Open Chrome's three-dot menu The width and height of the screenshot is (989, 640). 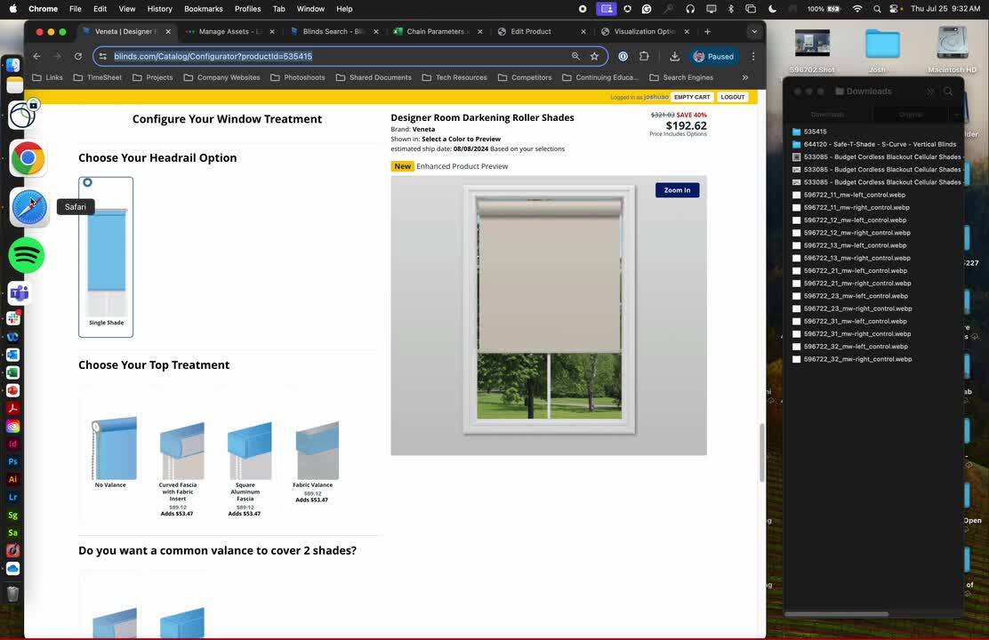753,56
